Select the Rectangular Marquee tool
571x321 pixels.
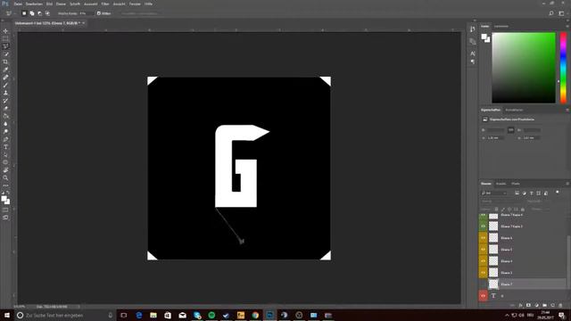[x=5, y=38]
